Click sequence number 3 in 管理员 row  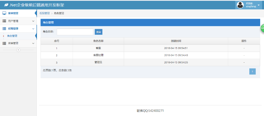57,63
